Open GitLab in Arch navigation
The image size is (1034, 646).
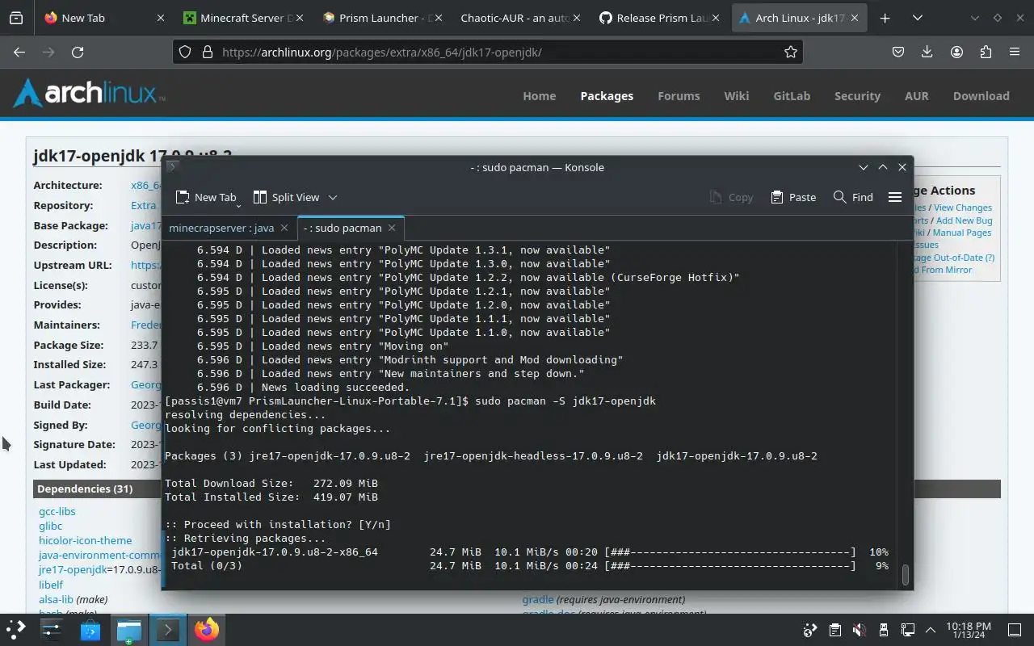click(x=792, y=95)
